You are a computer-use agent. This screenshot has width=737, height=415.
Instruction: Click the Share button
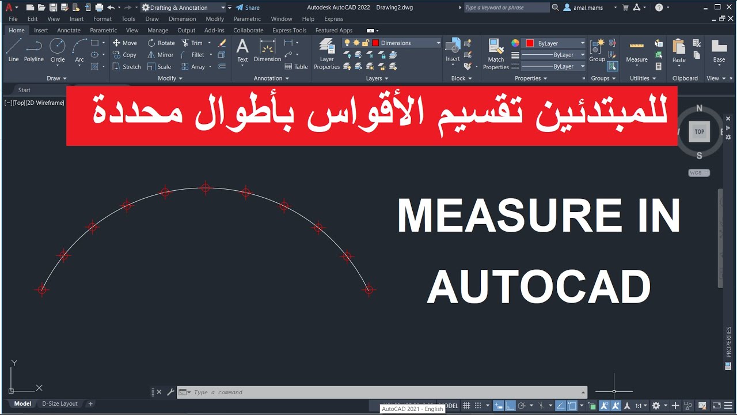pos(248,7)
